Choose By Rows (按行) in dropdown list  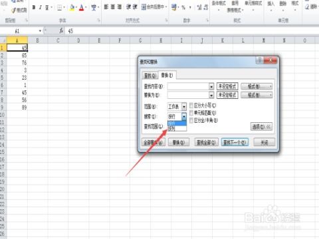(177, 123)
